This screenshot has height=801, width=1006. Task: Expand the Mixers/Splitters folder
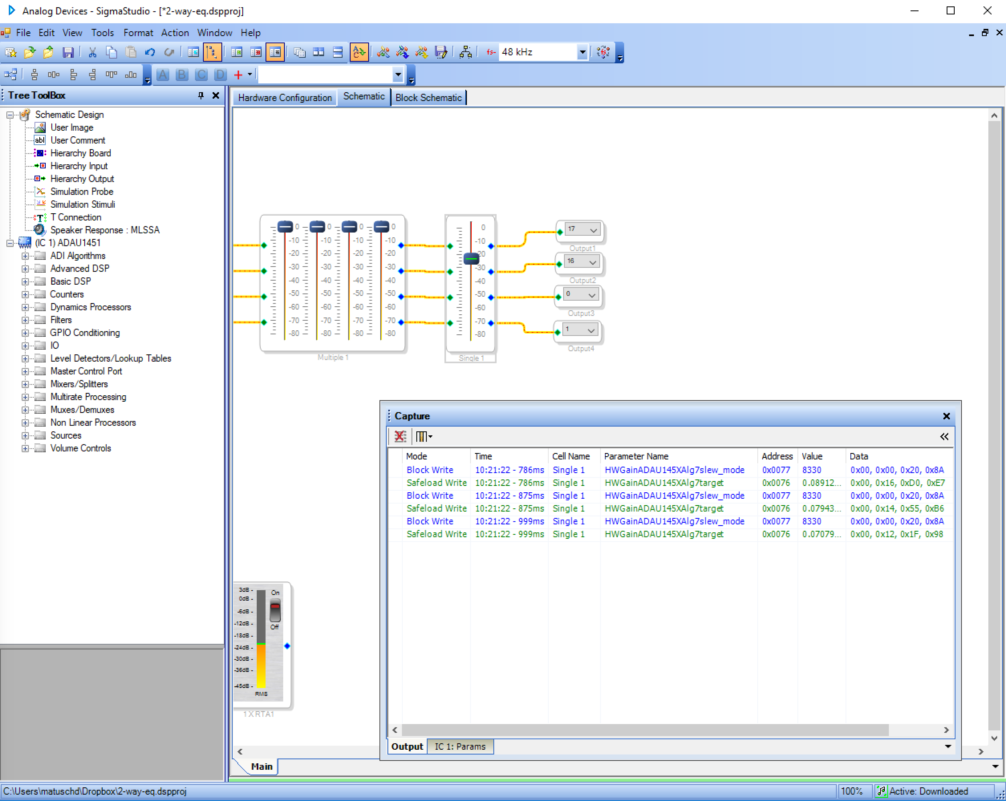tap(25, 384)
